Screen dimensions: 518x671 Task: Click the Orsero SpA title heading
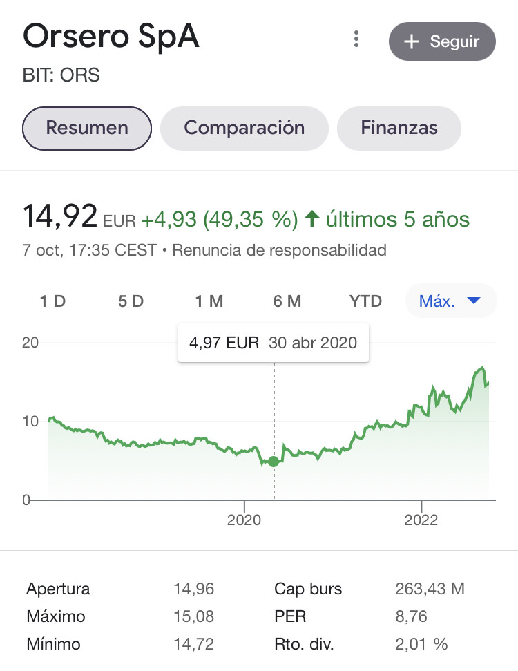point(111,37)
